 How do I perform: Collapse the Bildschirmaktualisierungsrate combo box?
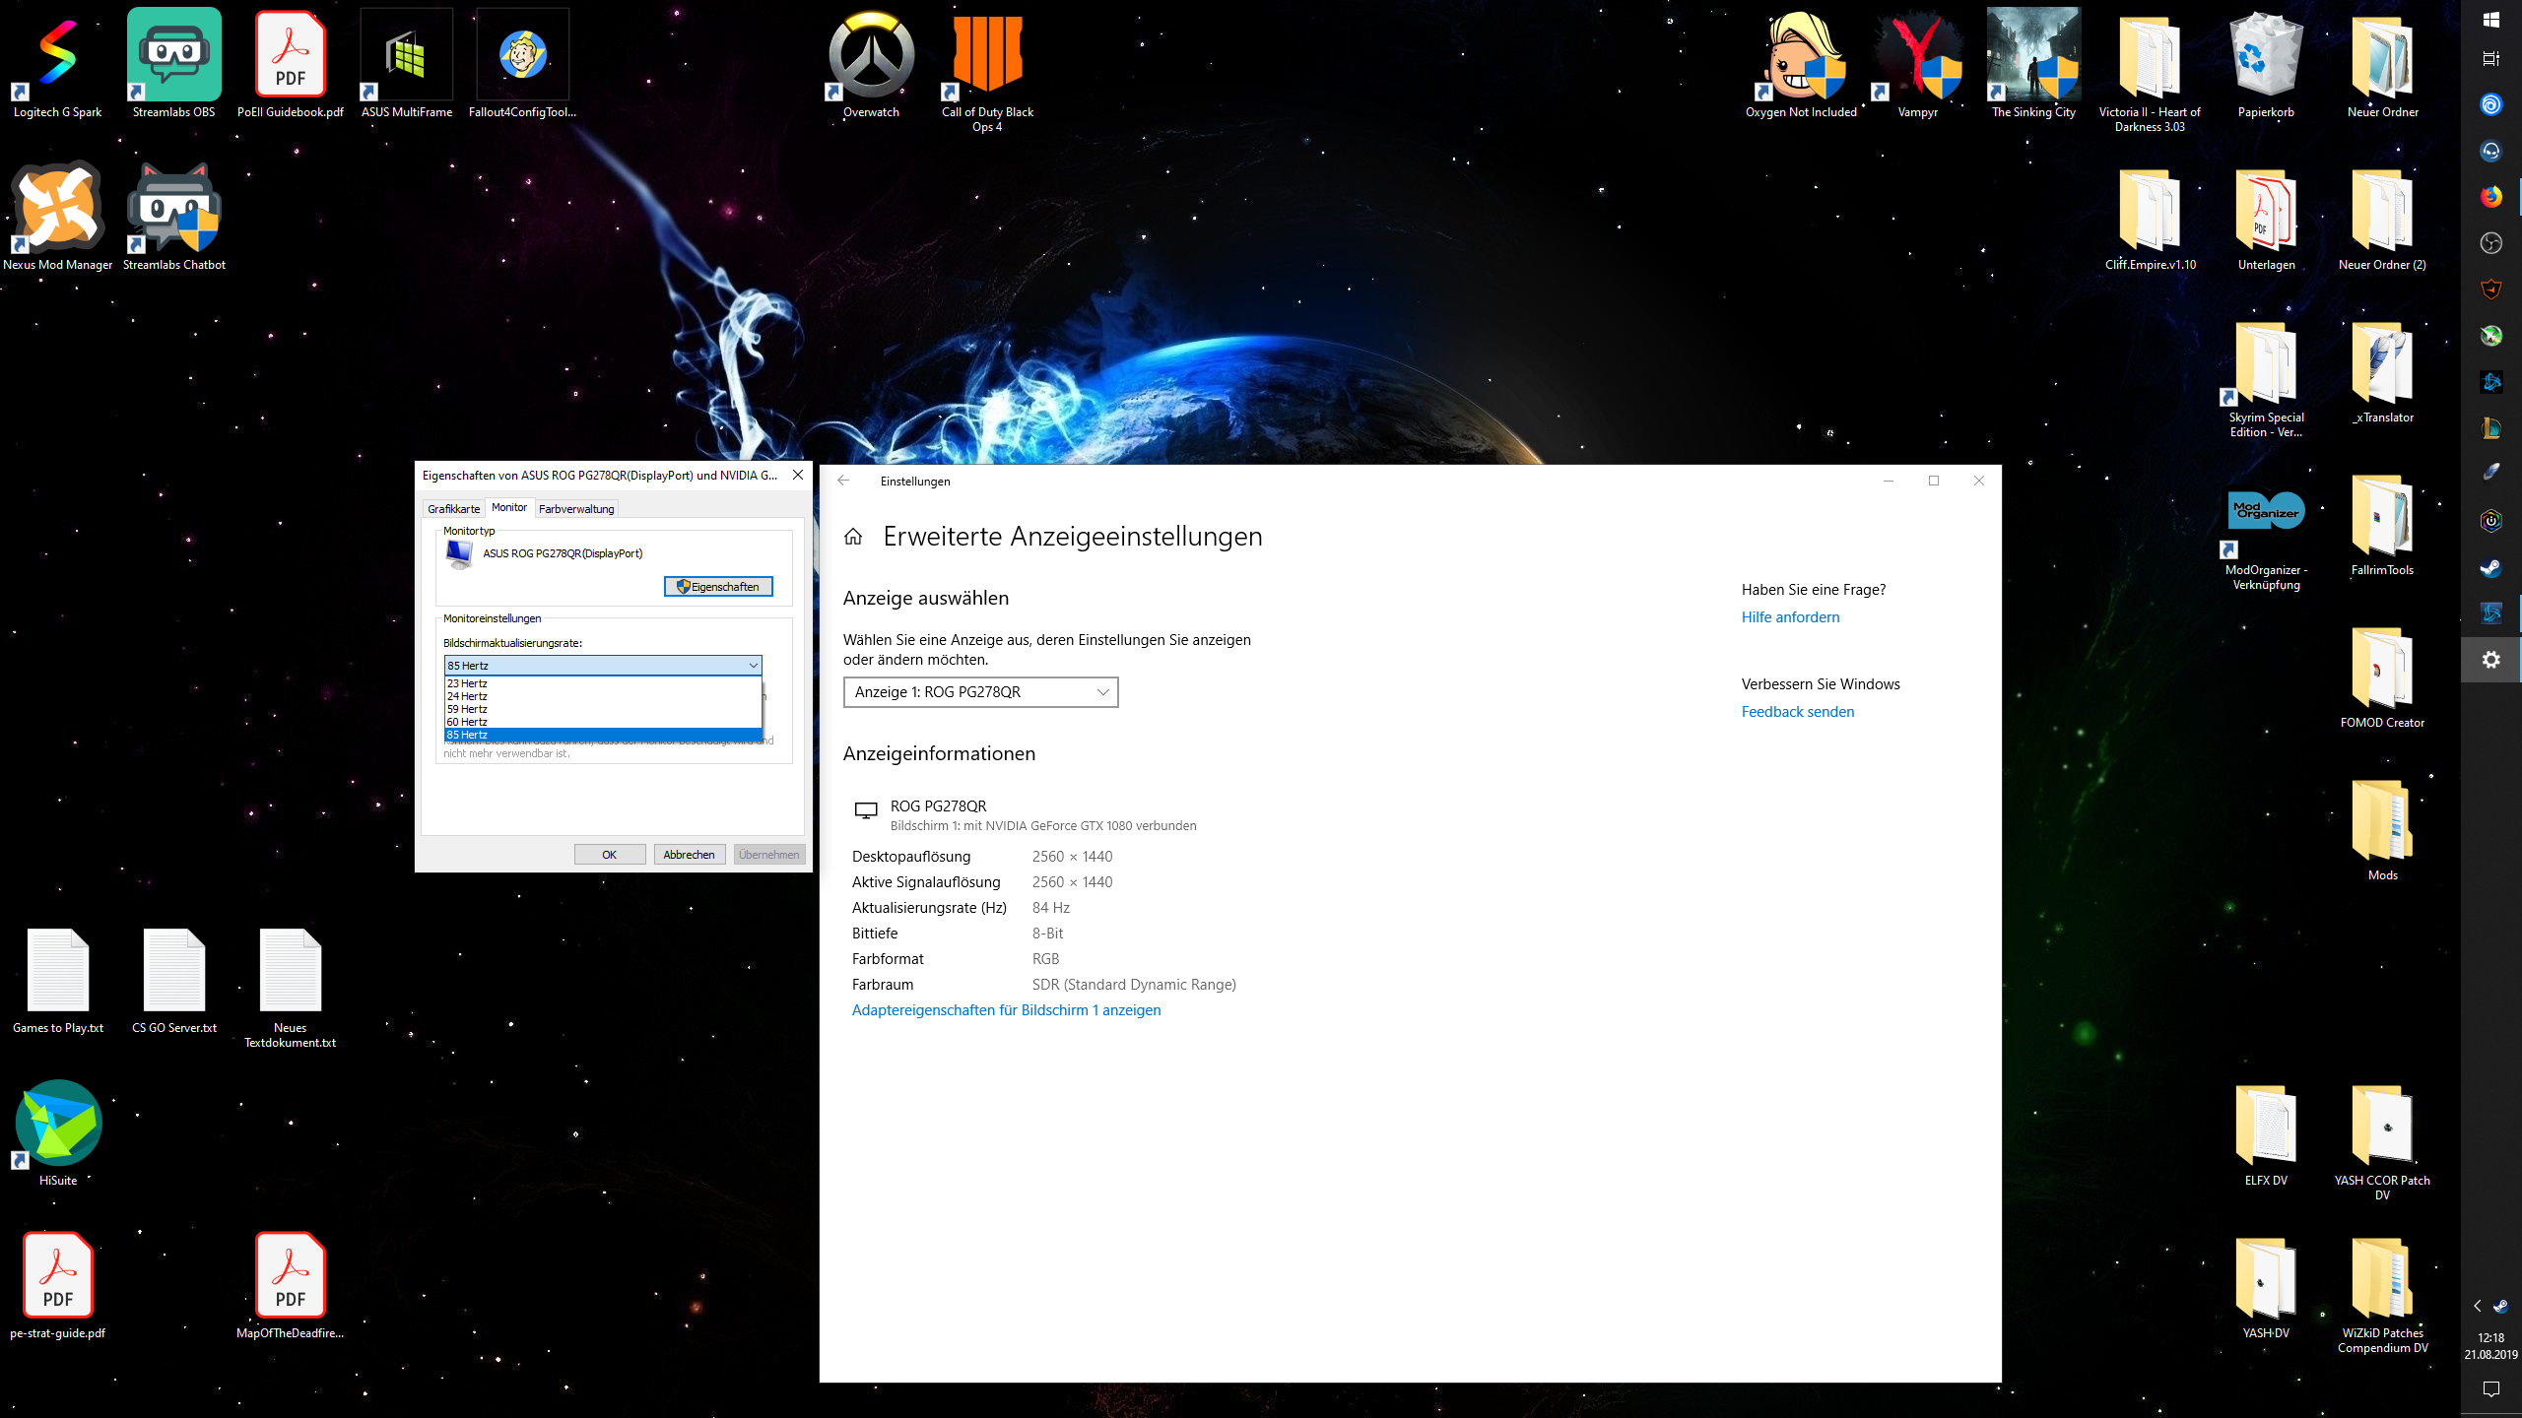pos(753,666)
